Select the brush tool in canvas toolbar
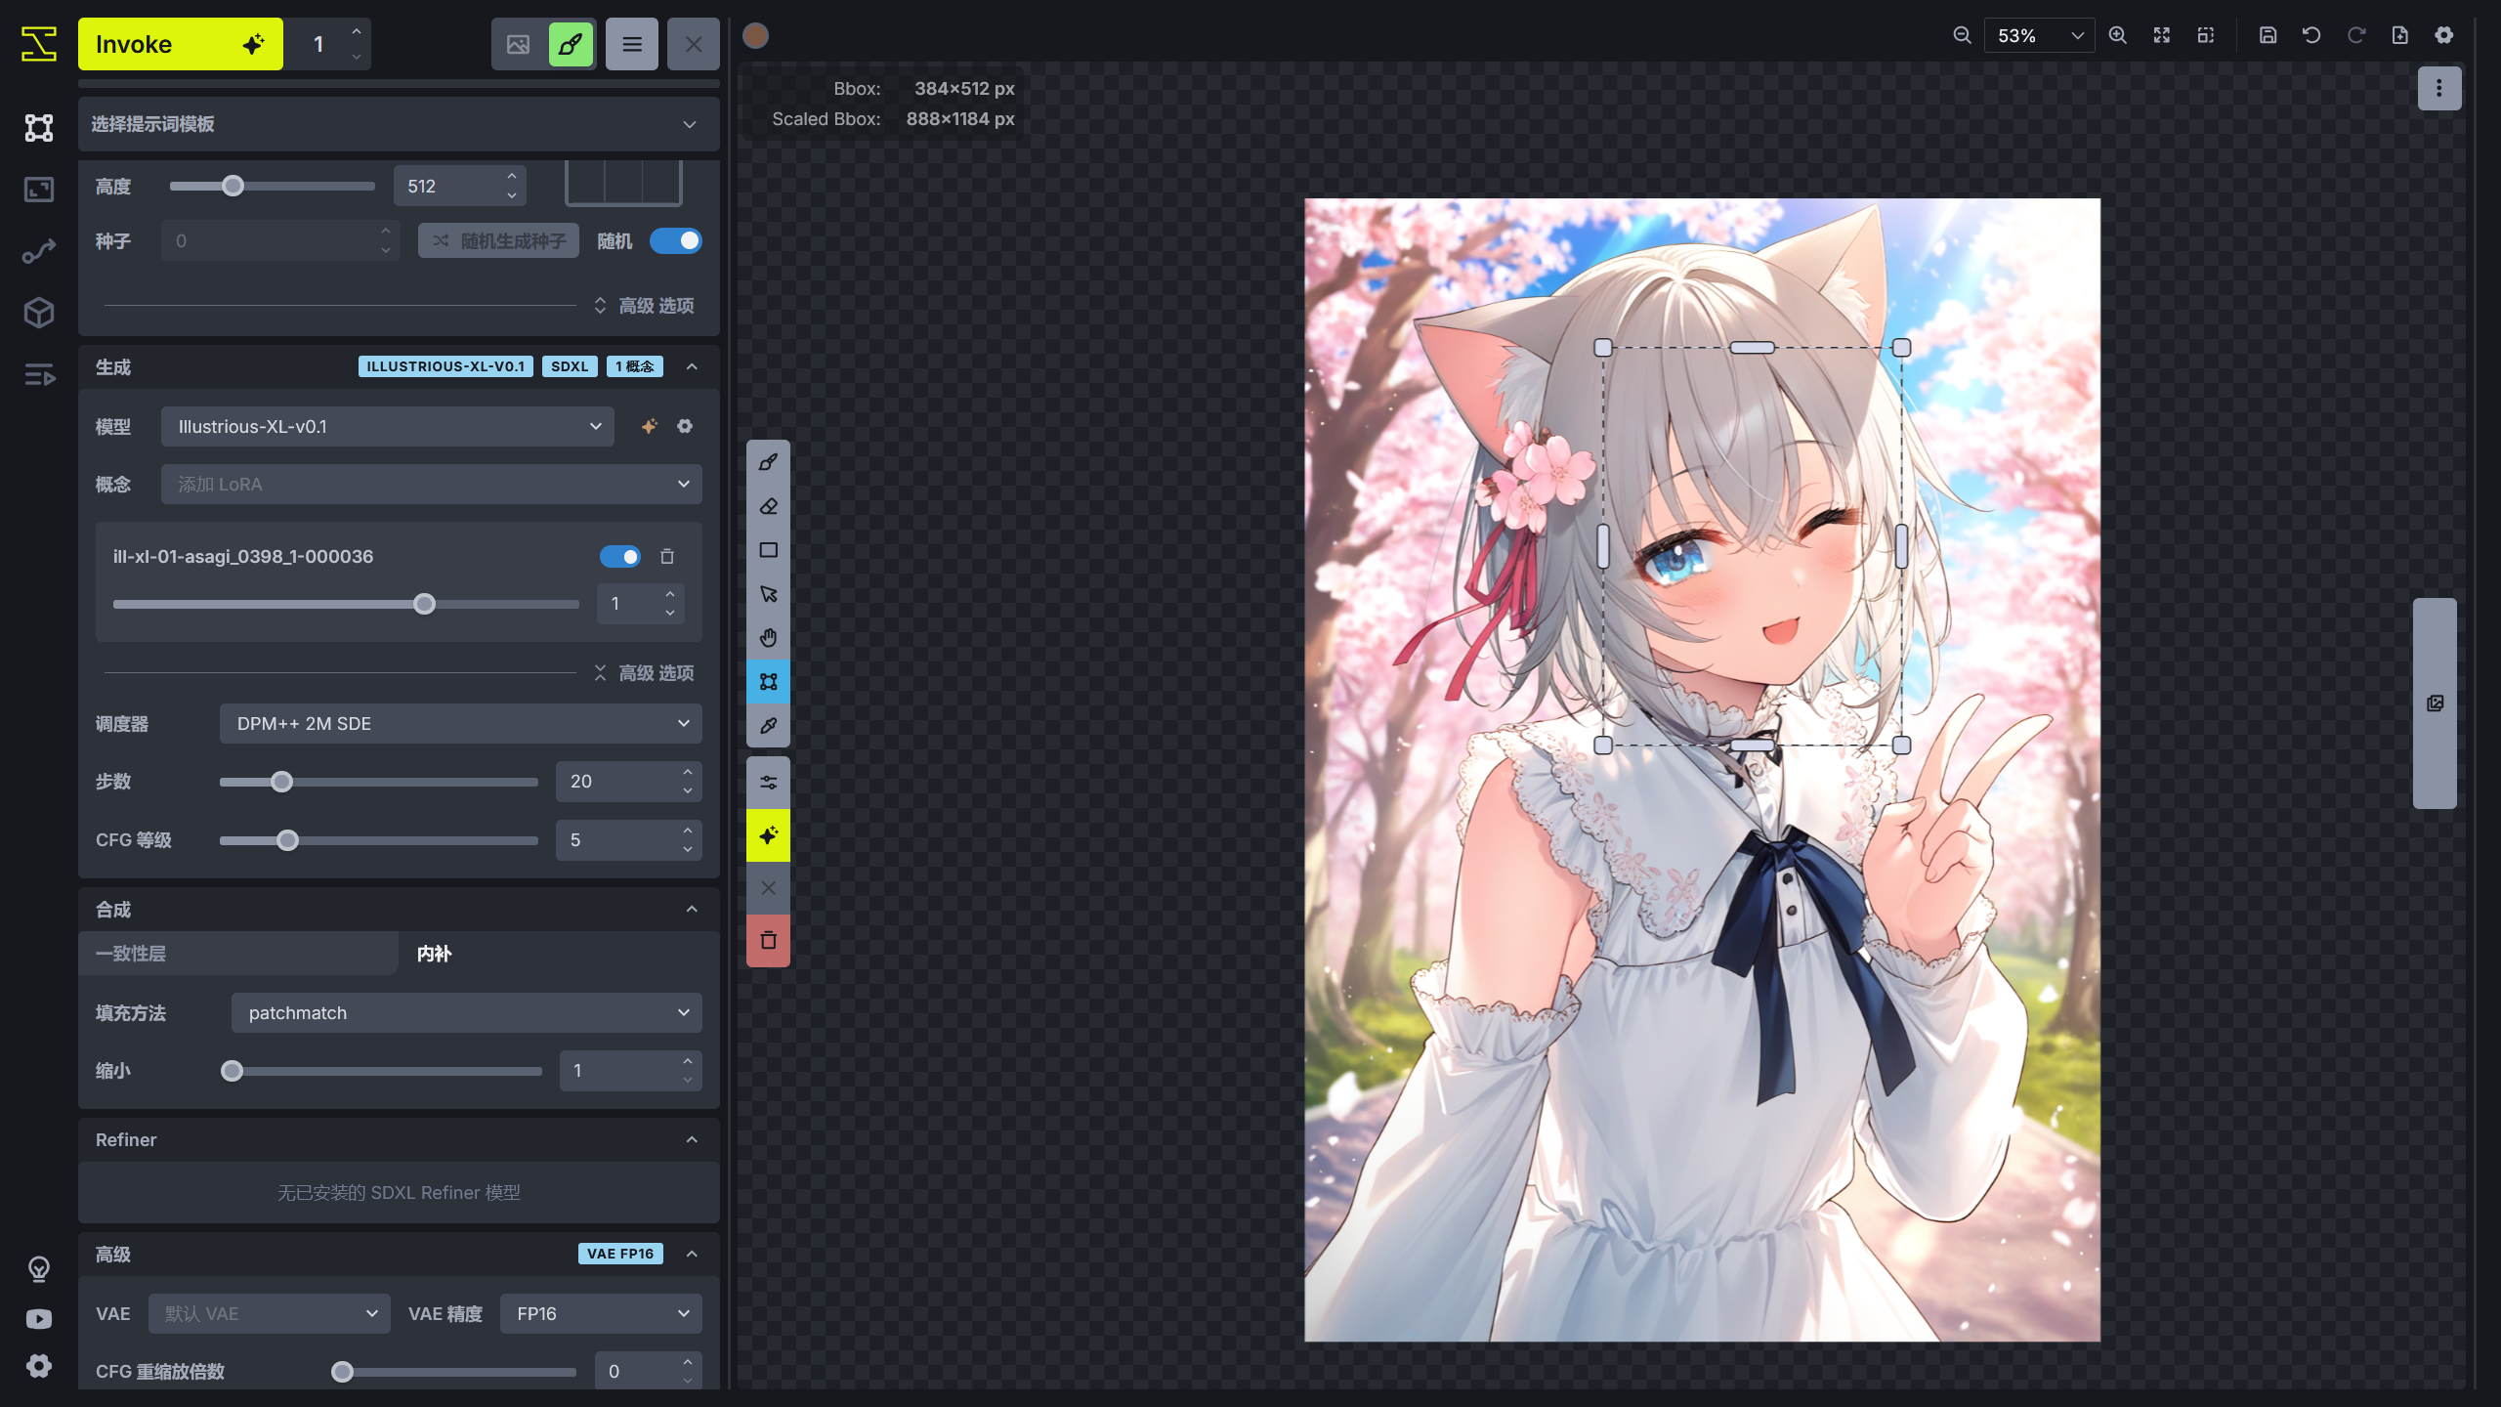 coord(768,462)
